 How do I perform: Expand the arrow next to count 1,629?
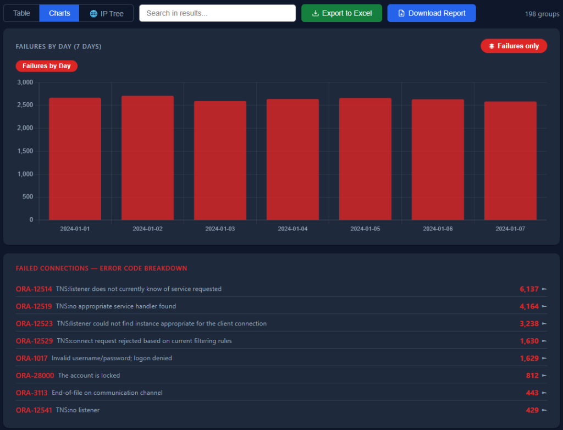(x=544, y=358)
